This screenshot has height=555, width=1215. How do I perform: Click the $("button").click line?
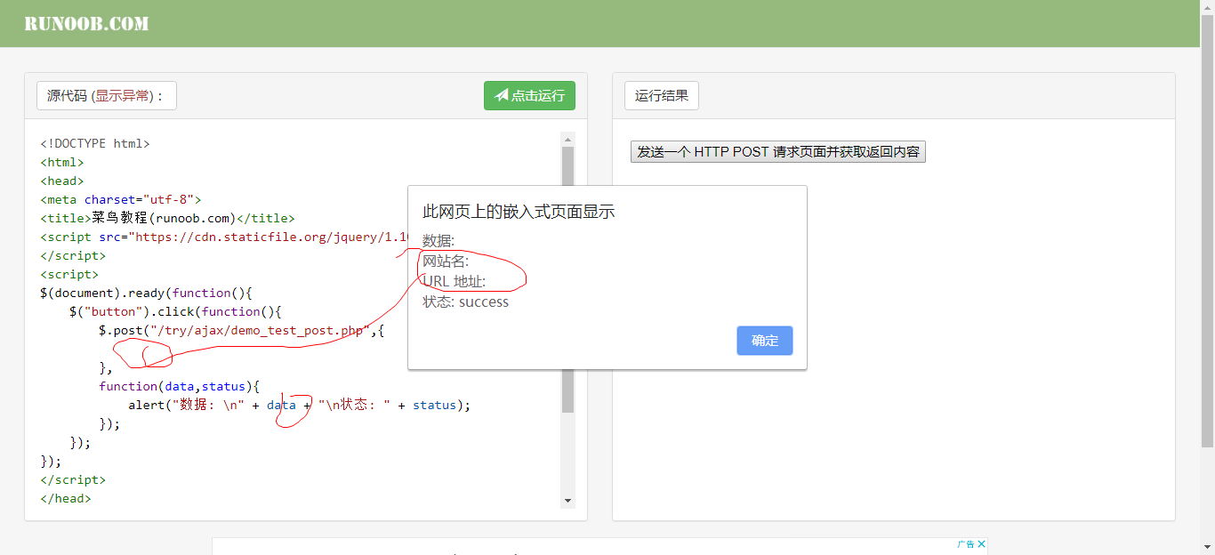[175, 311]
